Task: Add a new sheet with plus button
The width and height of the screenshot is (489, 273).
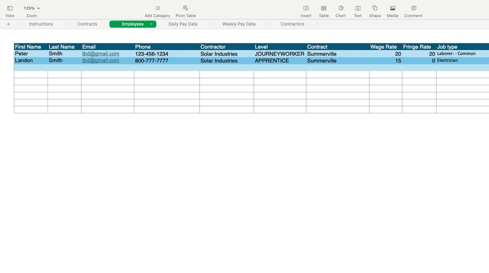Action: click(8, 24)
